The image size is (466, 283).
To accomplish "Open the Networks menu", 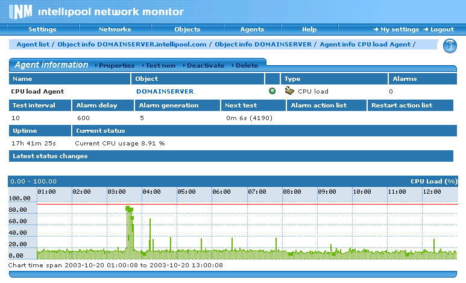I will pyautogui.click(x=115, y=30).
